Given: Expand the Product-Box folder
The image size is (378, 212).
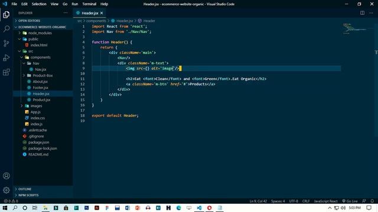Looking at the screenshot, I should pyautogui.click(x=43, y=75).
